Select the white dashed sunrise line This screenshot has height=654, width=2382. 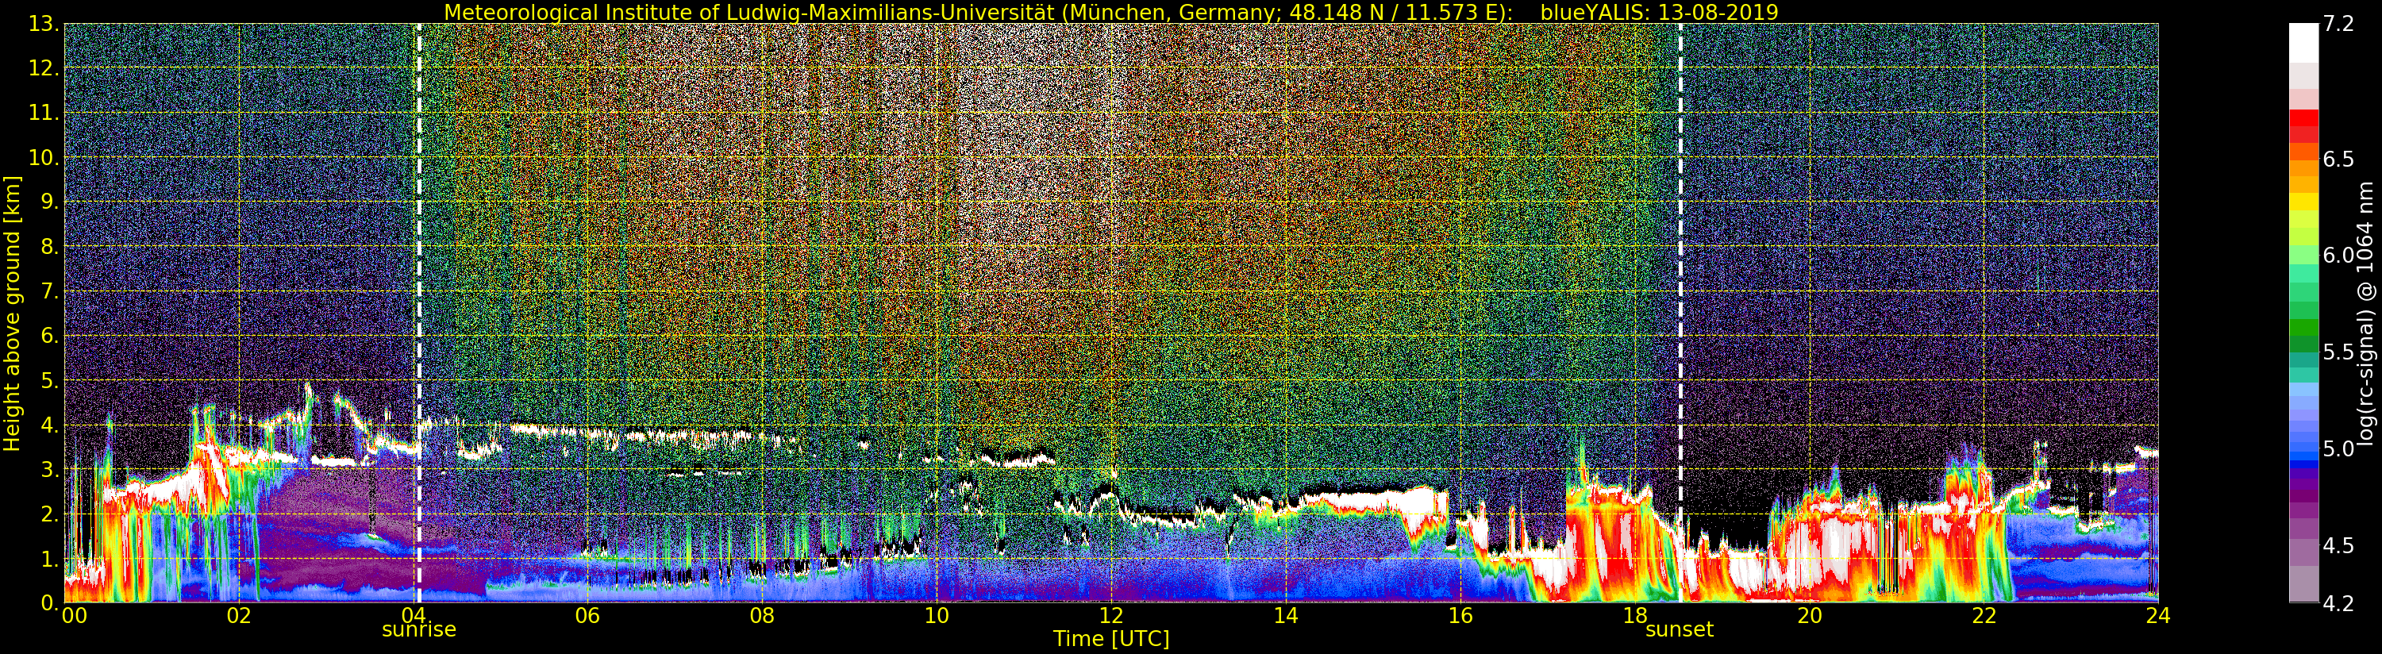pyautogui.click(x=419, y=314)
